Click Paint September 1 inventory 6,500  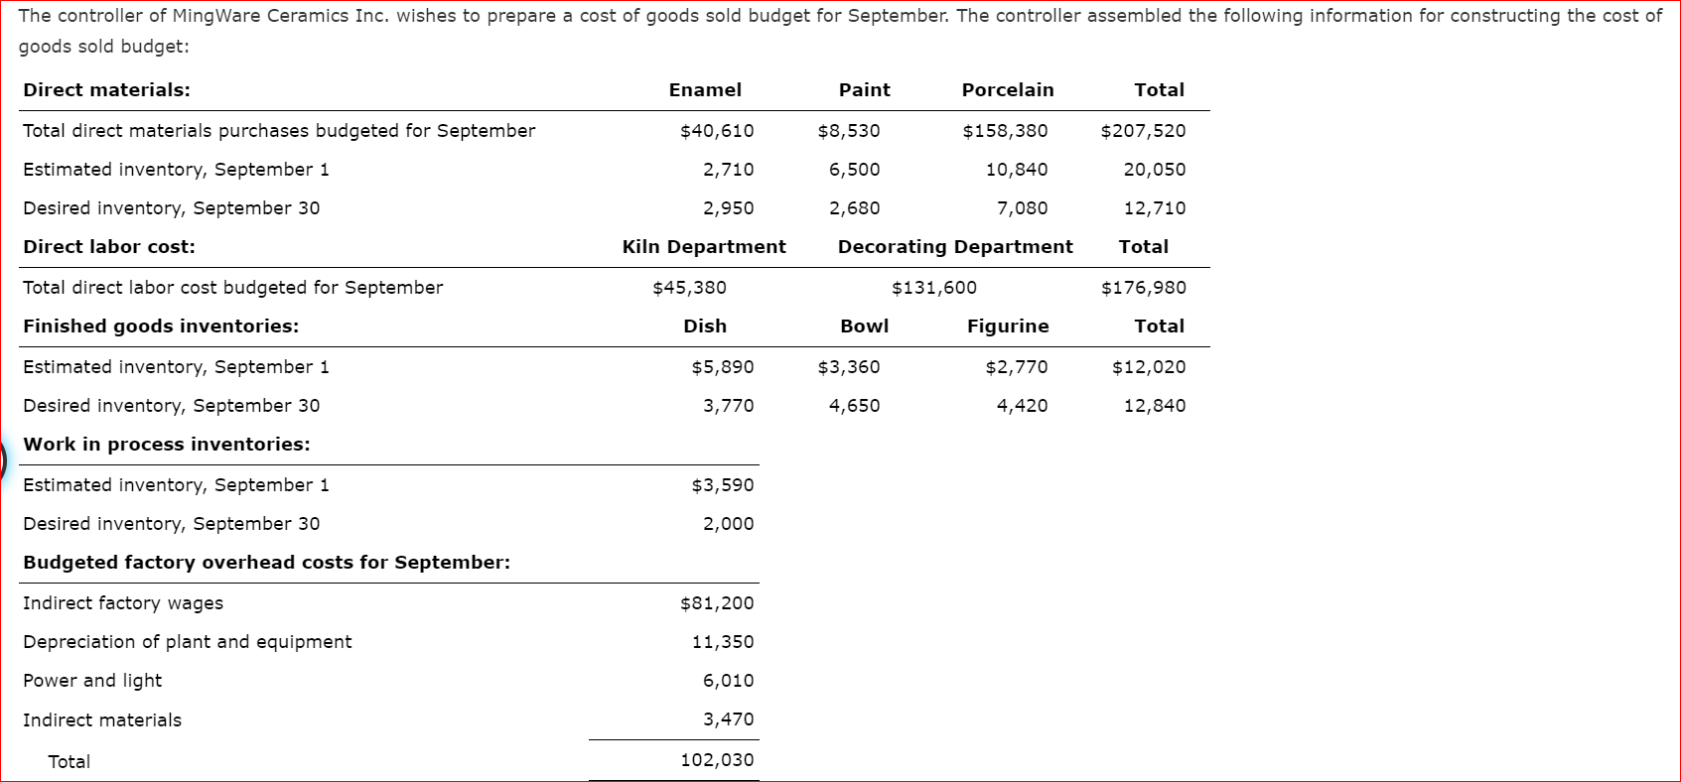(x=855, y=170)
